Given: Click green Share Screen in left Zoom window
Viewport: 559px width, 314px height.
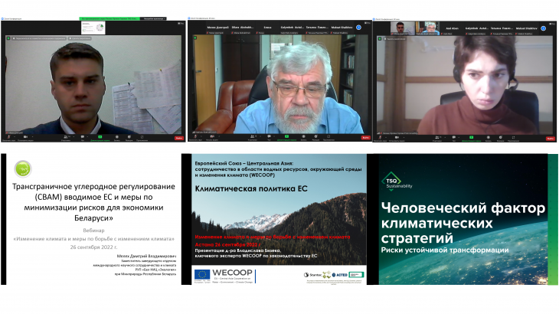Looking at the screenshot, I should pos(100,137).
